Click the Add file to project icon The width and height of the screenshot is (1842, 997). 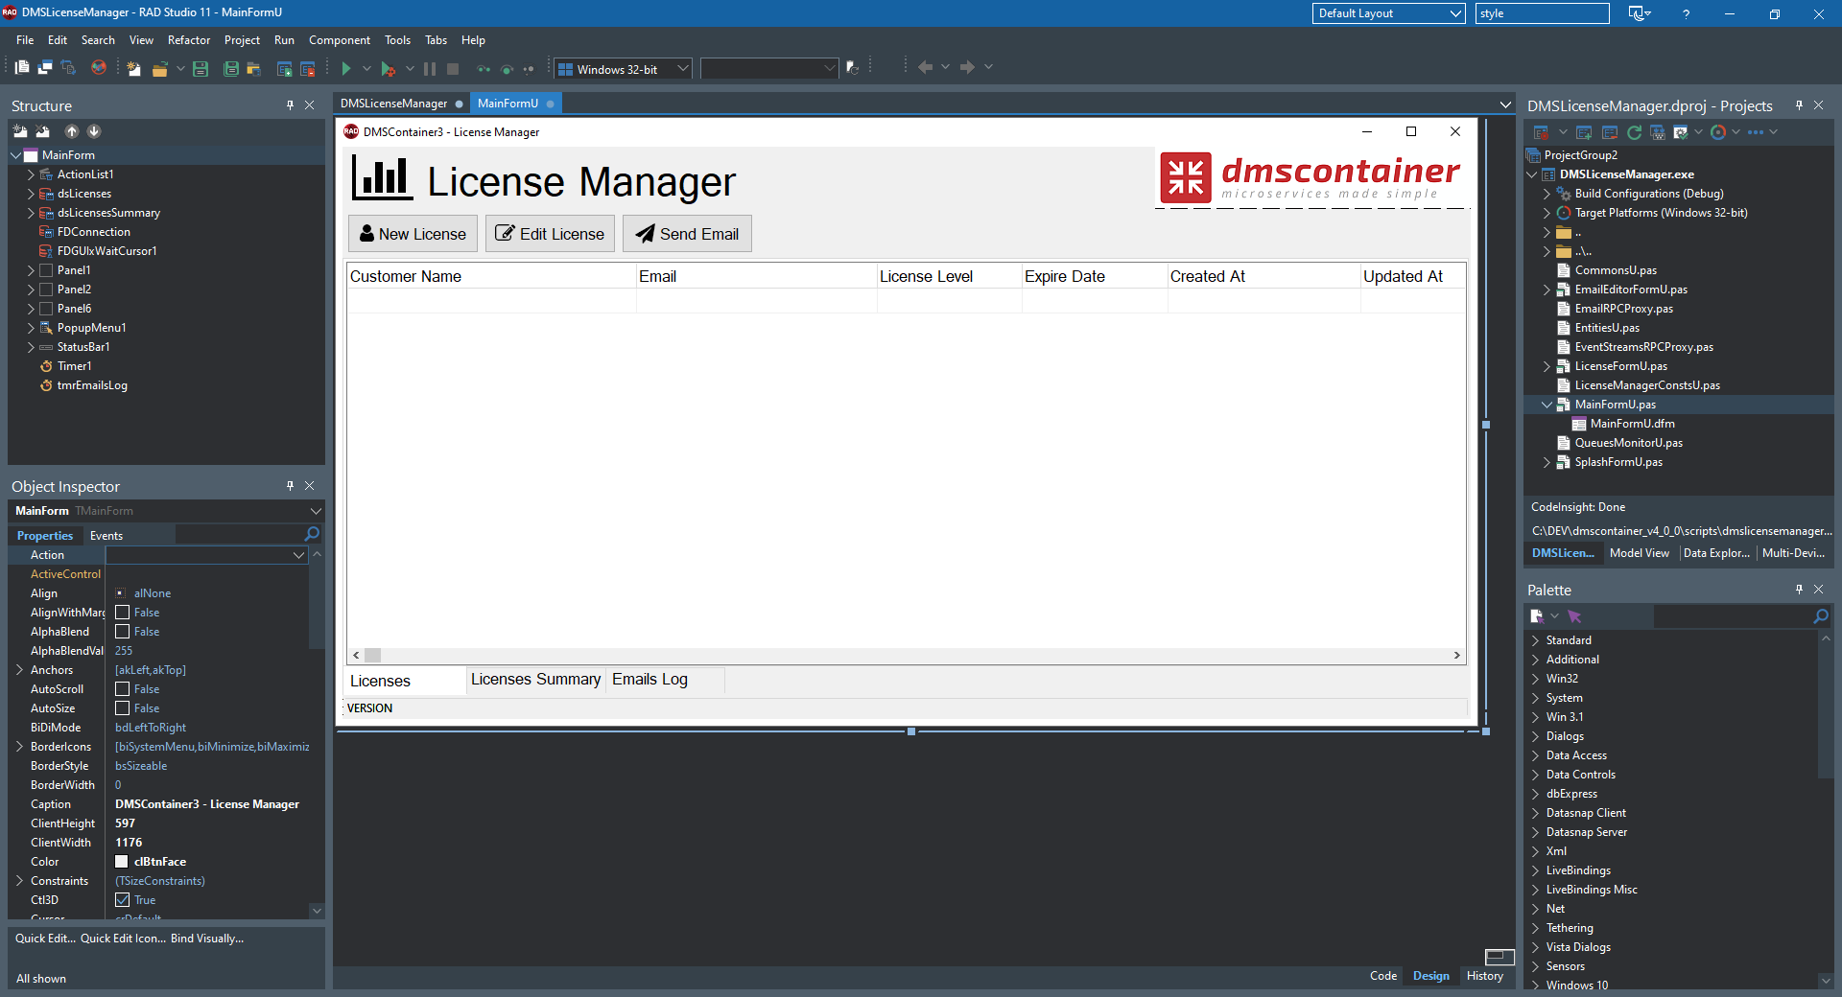pyautogui.click(x=284, y=69)
